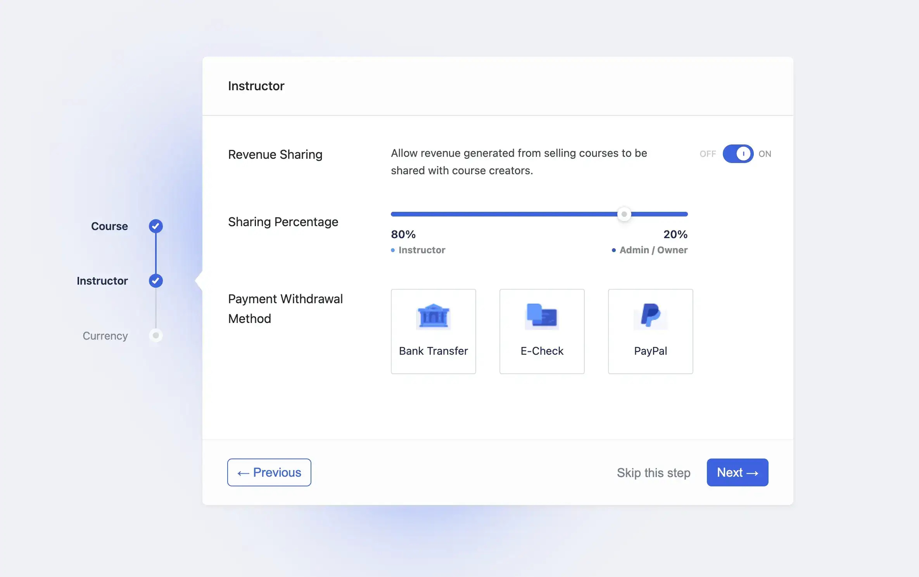Click the Payment Withdrawal Method heading
The width and height of the screenshot is (919, 577).
[285, 309]
